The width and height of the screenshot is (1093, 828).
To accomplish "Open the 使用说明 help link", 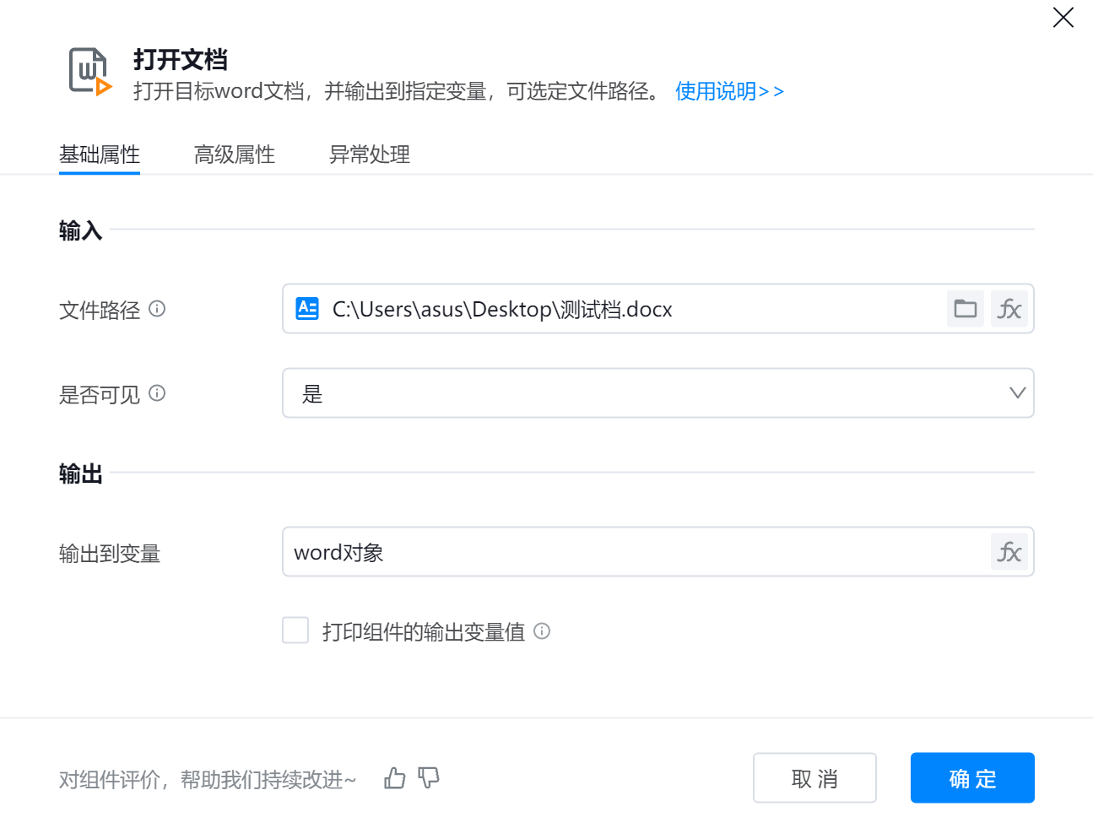I will (729, 91).
